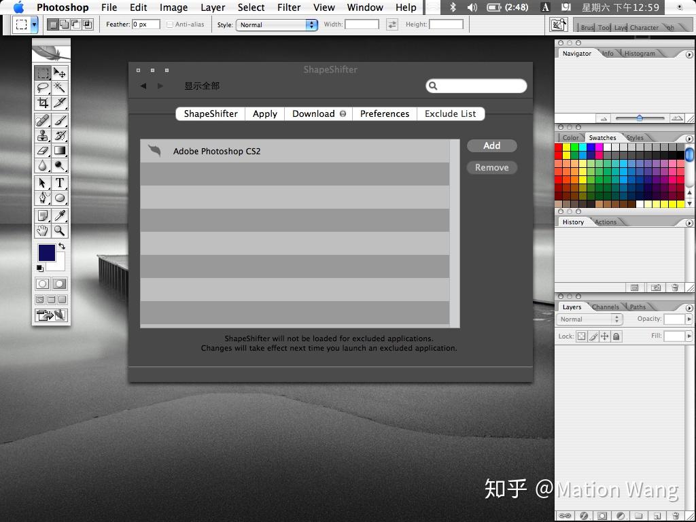Choose Add to selection mode button
Image resolution: width=696 pixels, height=522 pixels.
[x=65, y=24]
